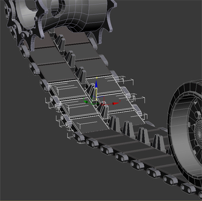Screen dimensions: 202x201
Task: Grab the red X-axis arrow of the gizmo
Action: click(115, 104)
